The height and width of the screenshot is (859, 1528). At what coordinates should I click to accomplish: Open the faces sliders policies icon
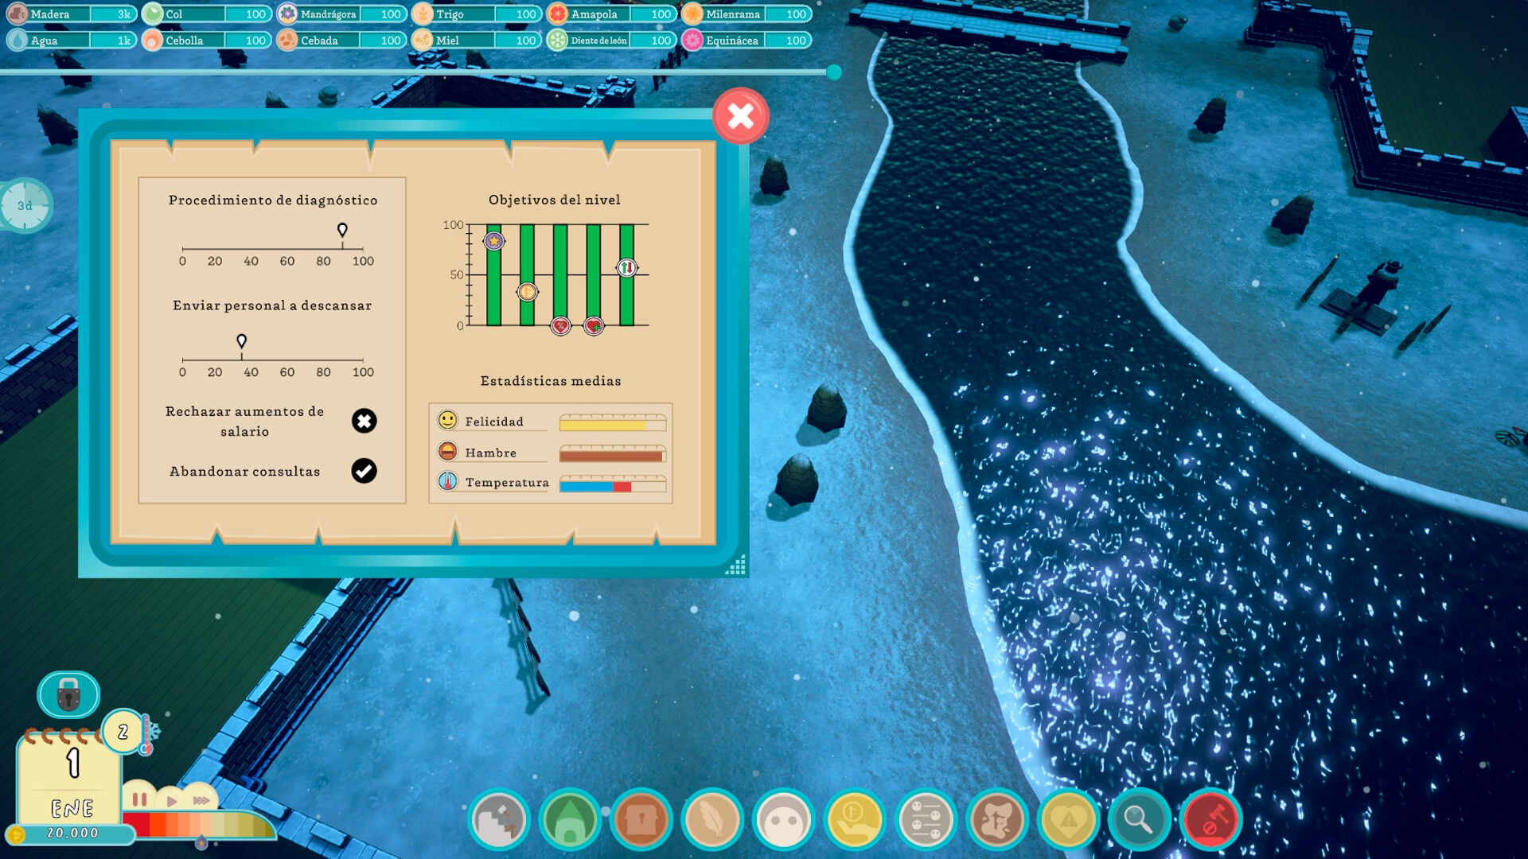click(925, 820)
